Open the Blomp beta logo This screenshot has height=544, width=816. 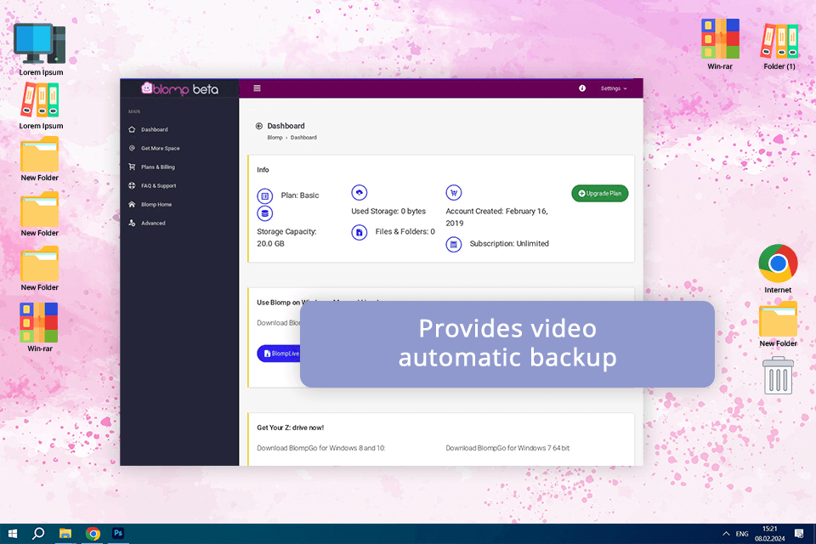[x=180, y=89]
